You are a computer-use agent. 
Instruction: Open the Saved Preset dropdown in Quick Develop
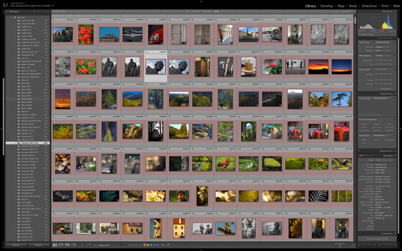(x=383, y=42)
